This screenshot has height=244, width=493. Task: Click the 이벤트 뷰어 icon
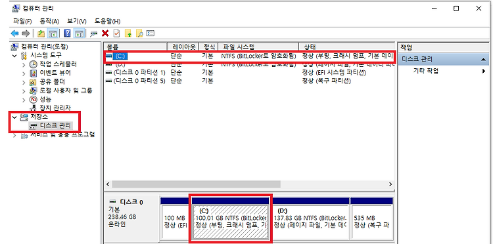point(34,73)
